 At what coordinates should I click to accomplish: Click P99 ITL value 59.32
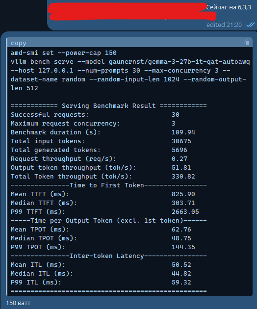181,283
